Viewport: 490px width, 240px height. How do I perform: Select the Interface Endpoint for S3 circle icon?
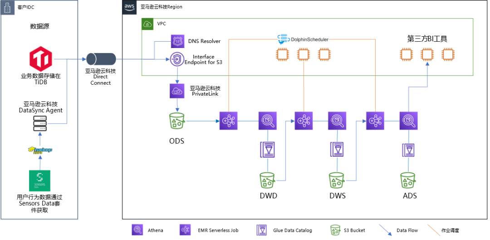click(177, 59)
